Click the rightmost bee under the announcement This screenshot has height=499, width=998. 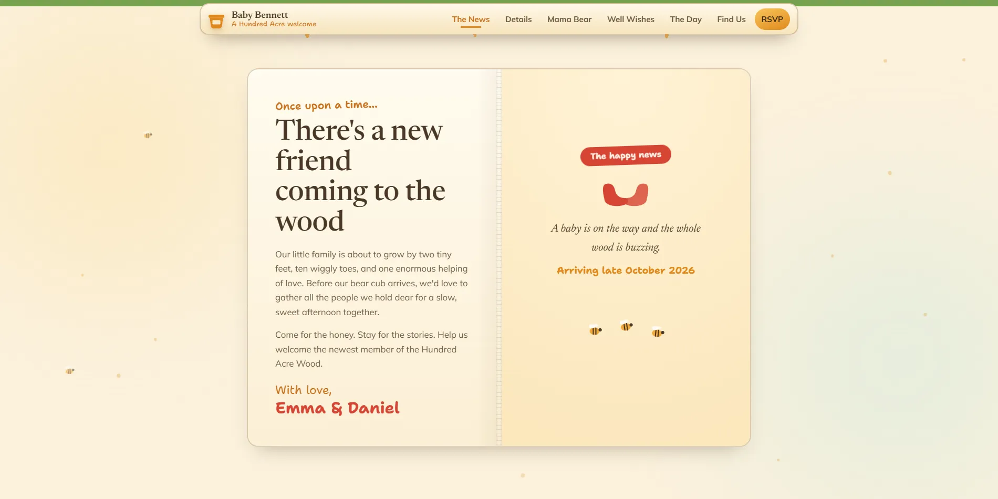pos(658,332)
